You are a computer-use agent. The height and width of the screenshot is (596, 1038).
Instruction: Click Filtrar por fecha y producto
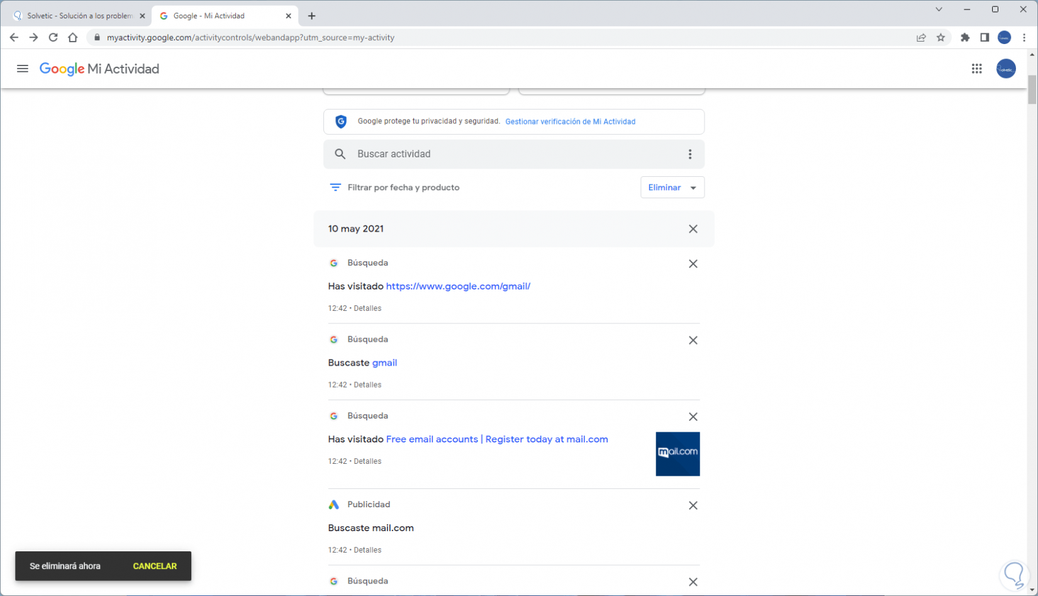tap(403, 188)
